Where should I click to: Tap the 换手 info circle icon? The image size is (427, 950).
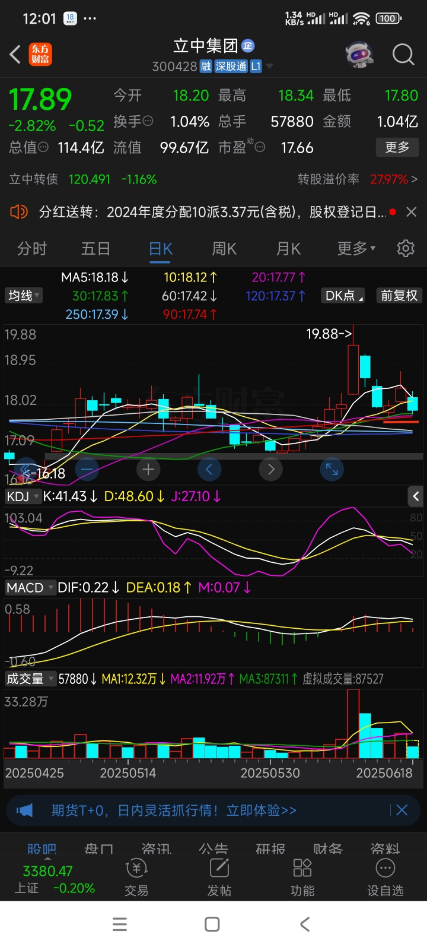148,121
